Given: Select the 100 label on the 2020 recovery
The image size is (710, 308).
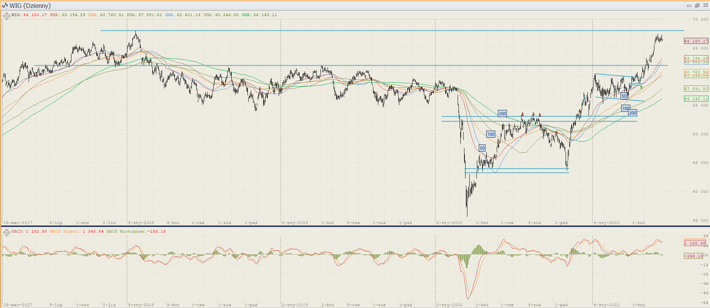Looking at the screenshot, I should (490, 134).
